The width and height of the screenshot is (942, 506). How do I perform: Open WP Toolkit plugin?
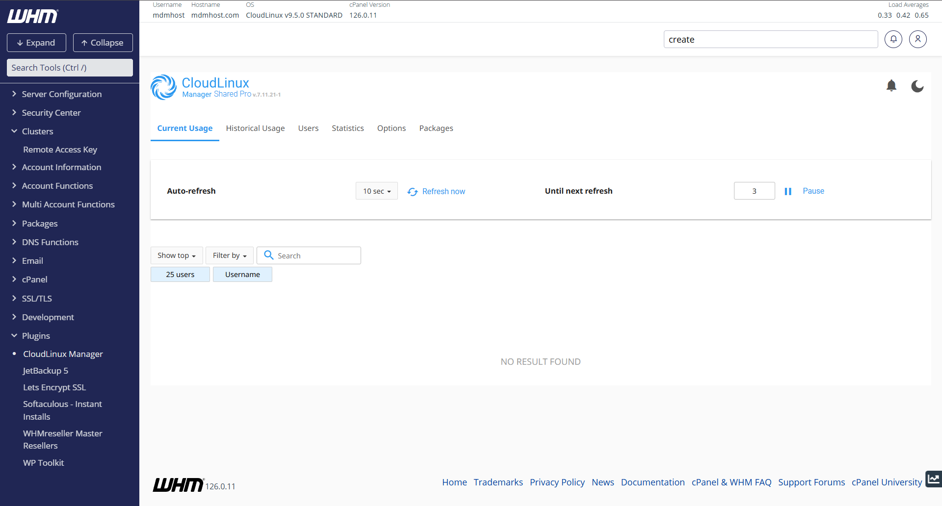43,463
